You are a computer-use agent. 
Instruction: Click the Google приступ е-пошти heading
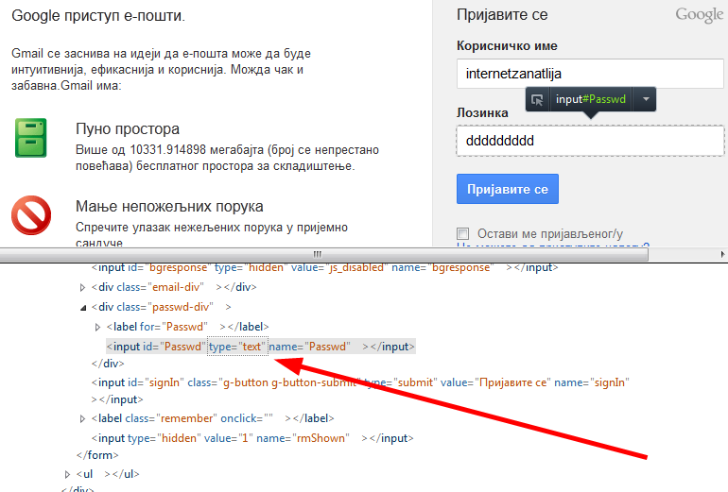(x=98, y=16)
